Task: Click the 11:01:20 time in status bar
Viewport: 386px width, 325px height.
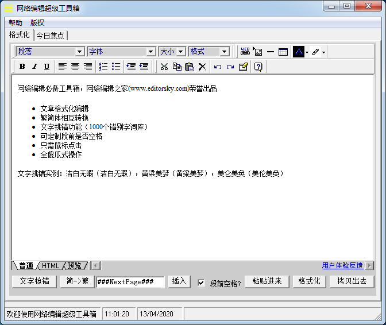Action: (117, 314)
